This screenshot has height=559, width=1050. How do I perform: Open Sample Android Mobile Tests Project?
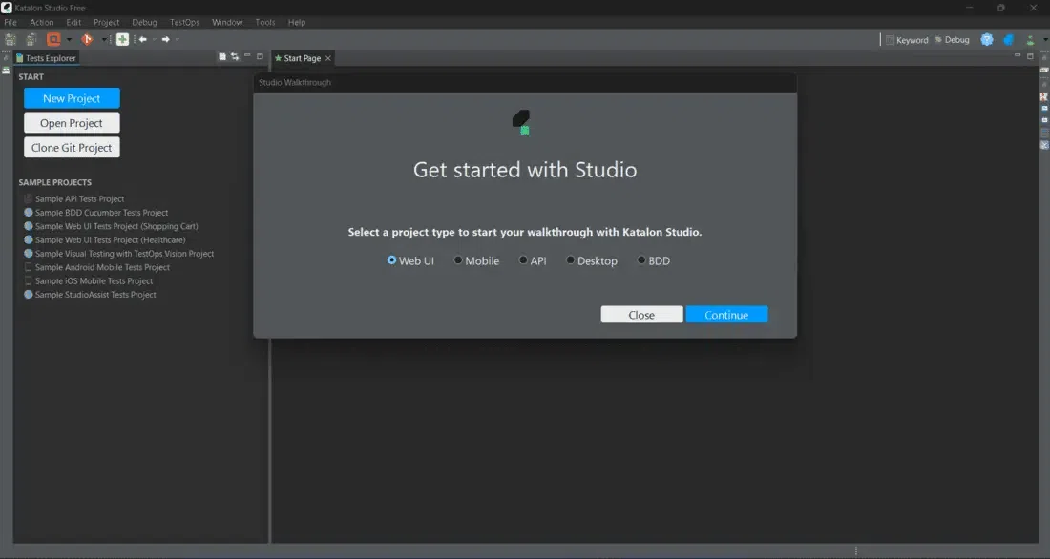96,267
